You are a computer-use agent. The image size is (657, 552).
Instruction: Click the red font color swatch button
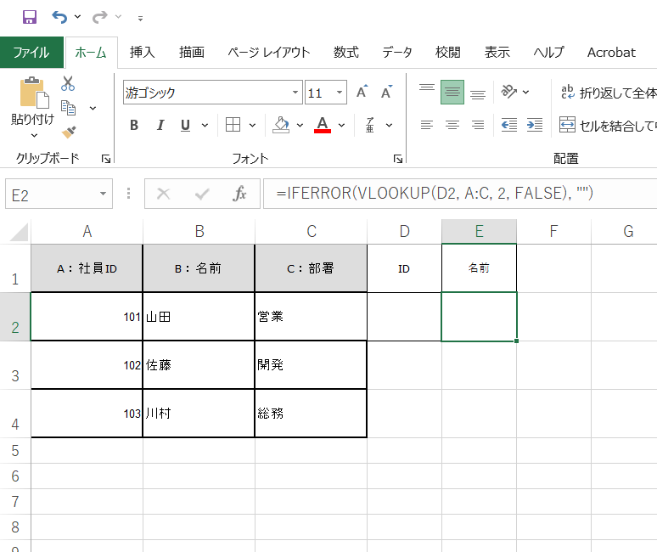tap(323, 126)
